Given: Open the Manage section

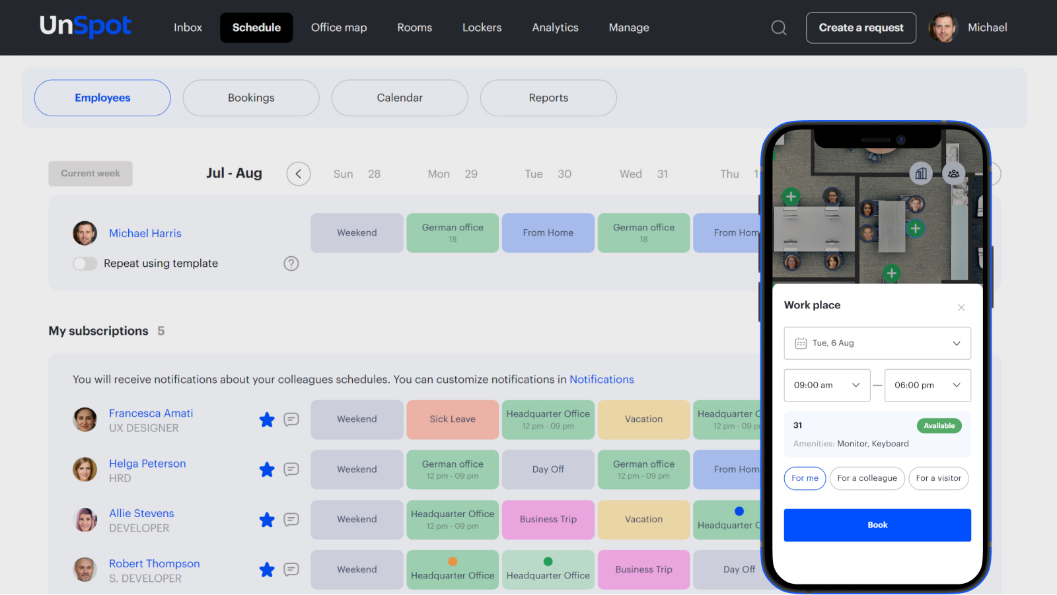Looking at the screenshot, I should (x=629, y=28).
